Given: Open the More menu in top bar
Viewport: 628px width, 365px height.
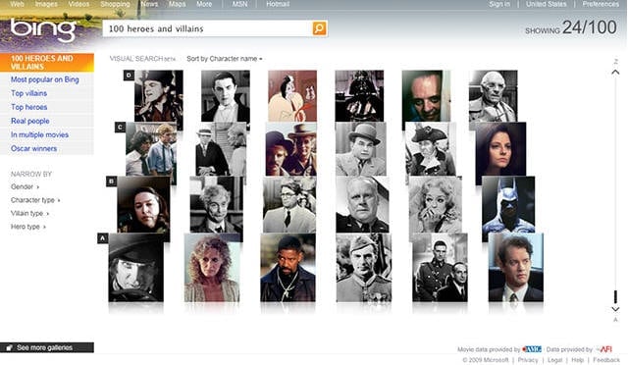Looking at the screenshot, I should pos(204,4).
